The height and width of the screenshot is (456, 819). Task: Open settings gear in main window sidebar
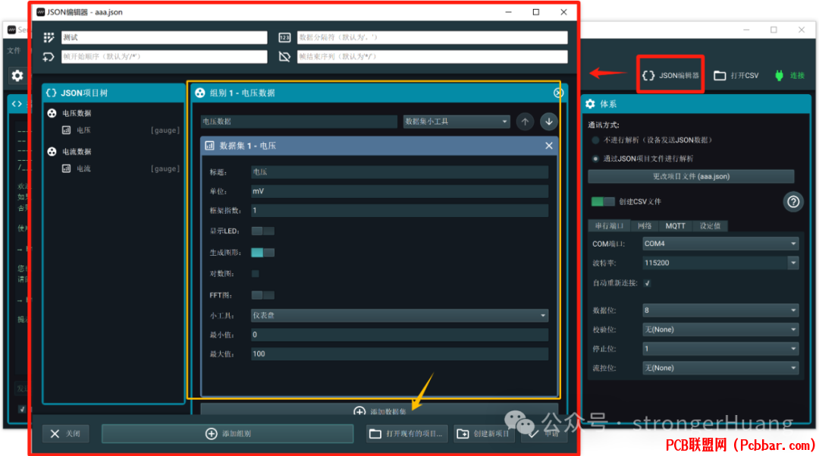17,75
